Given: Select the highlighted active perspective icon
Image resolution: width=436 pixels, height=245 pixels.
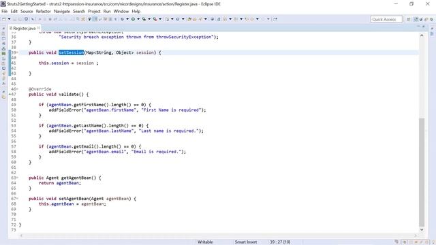Looking at the screenshot, I should coord(416,20).
